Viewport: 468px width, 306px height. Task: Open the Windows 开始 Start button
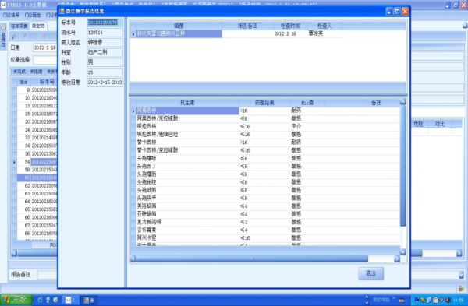16,300
